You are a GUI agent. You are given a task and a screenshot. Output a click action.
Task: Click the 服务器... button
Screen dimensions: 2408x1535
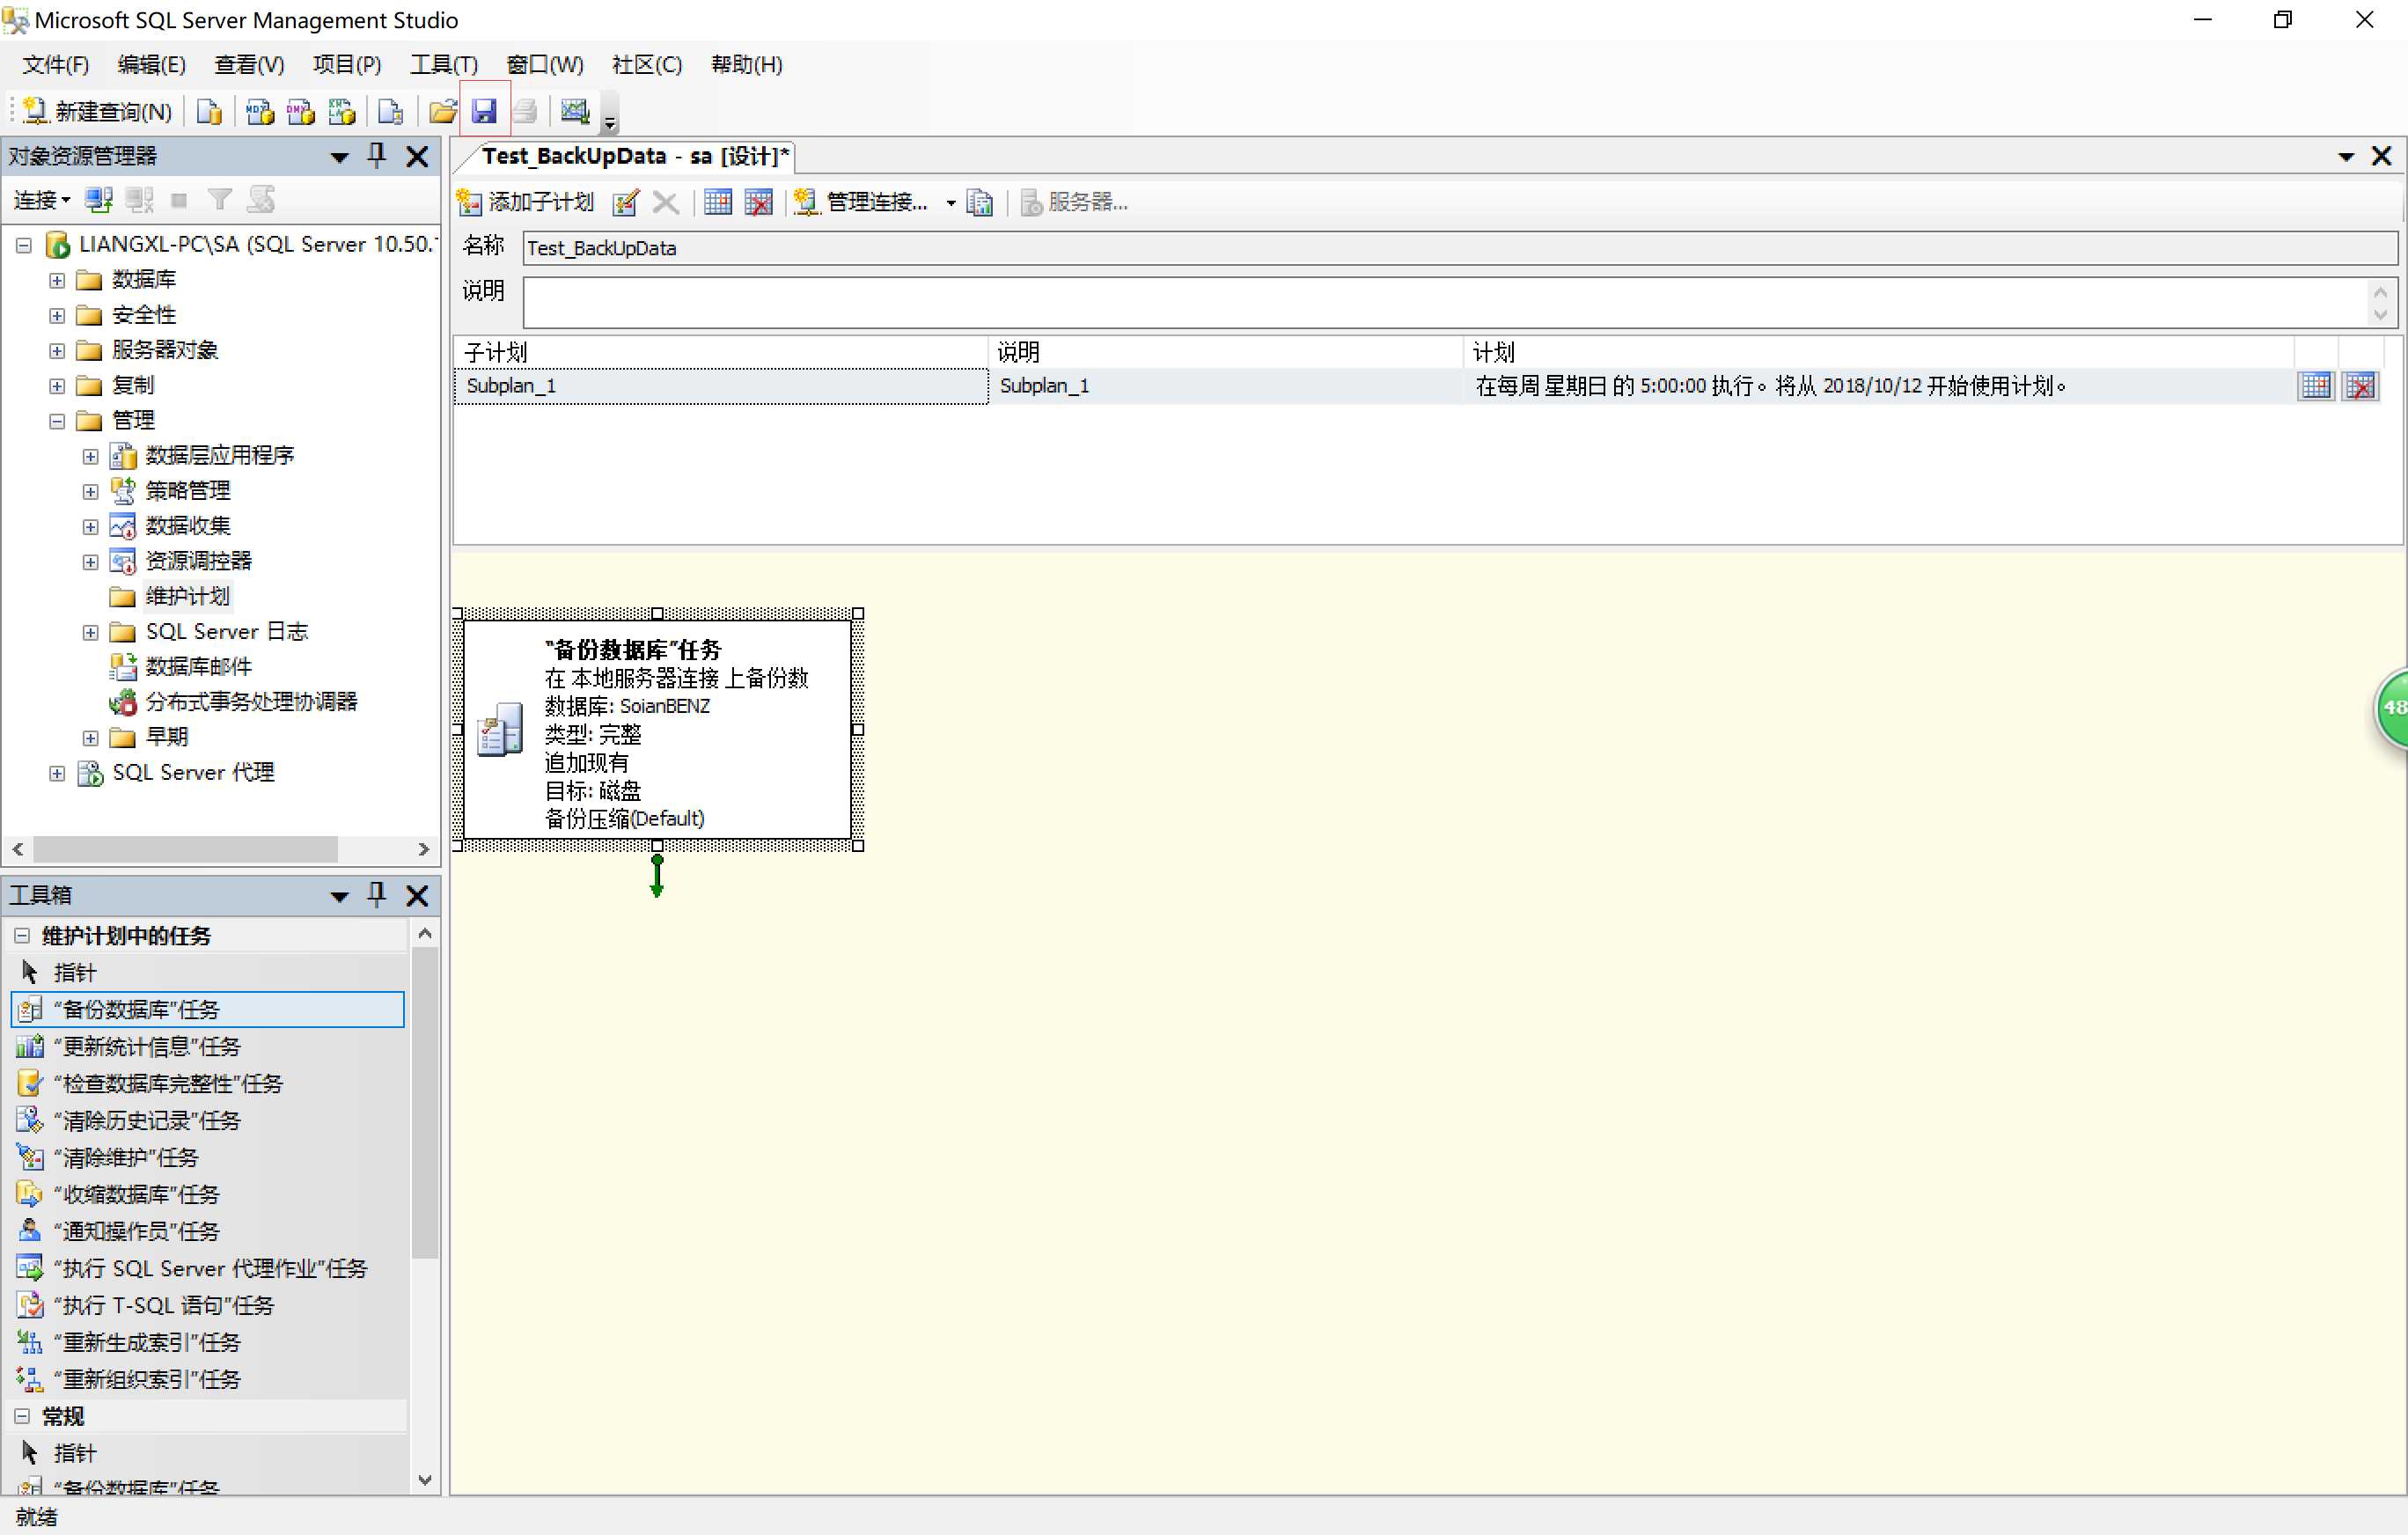pos(1074,202)
